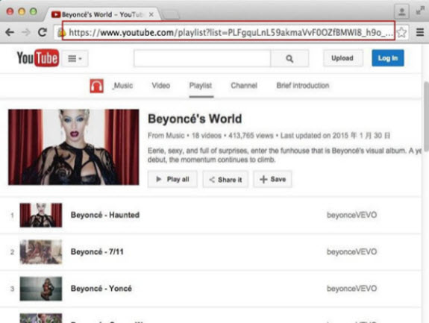Open the Brief introduction tab
This screenshot has width=429, height=323.
pyautogui.click(x=303, y=86)
